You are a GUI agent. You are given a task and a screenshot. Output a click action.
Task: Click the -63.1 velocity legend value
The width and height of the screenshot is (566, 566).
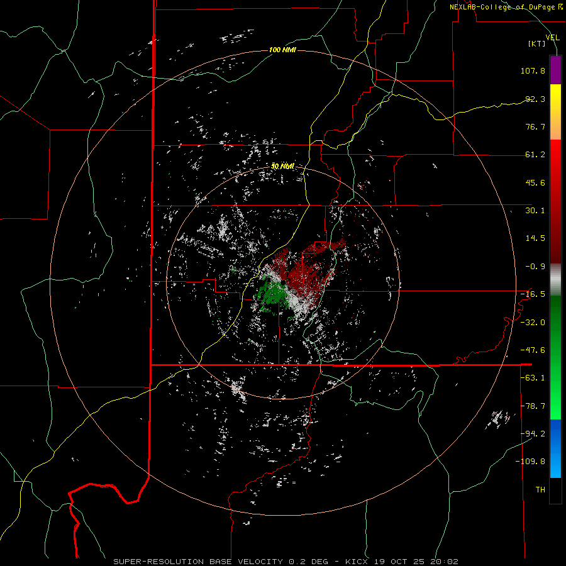pyautogui.click(x=533, y=378)
